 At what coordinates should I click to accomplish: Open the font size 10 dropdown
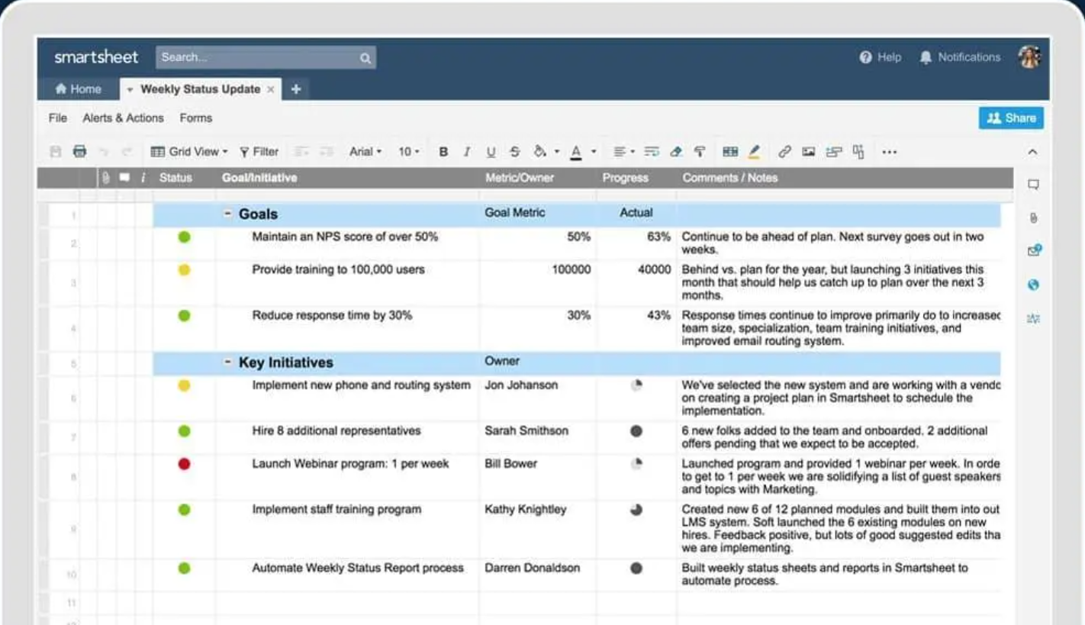tap(409, 152)
